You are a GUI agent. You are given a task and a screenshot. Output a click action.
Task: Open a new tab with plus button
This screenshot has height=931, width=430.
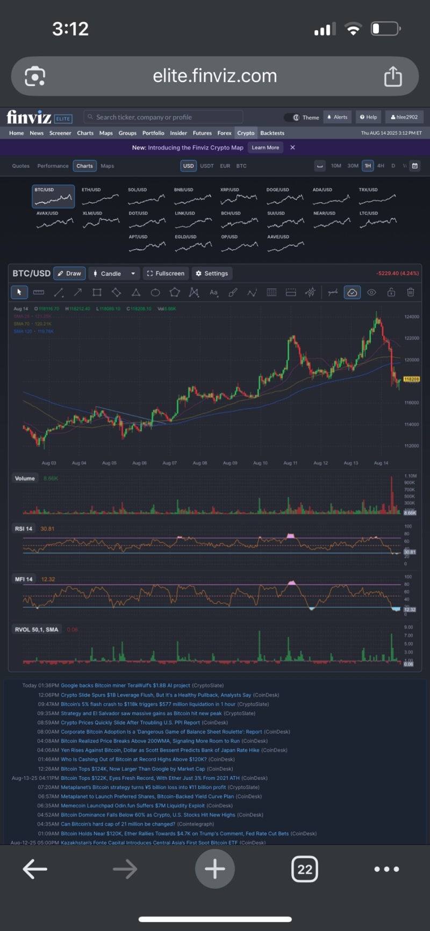(215, 869)
